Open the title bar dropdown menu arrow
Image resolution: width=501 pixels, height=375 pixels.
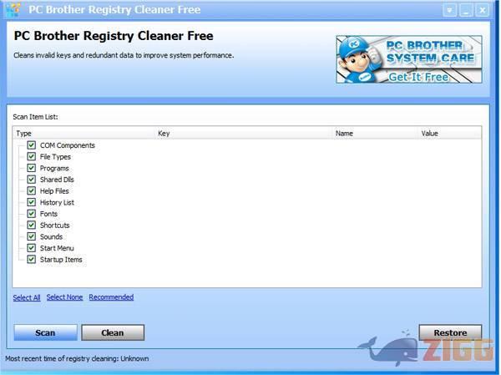(x=449, y=10)
